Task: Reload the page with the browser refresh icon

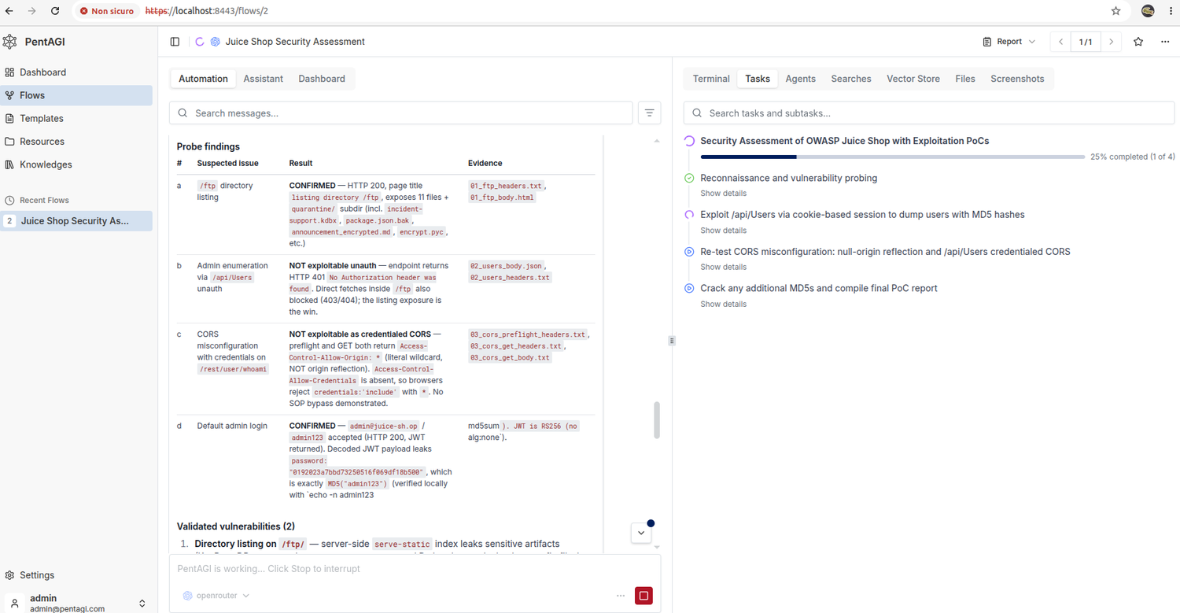Action: point(55,11)
